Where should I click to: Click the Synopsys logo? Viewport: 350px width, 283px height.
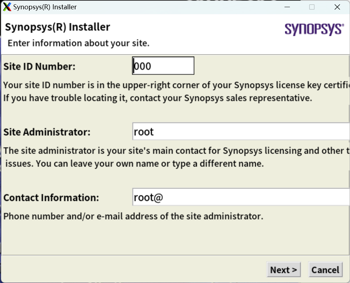pos(314,29)
